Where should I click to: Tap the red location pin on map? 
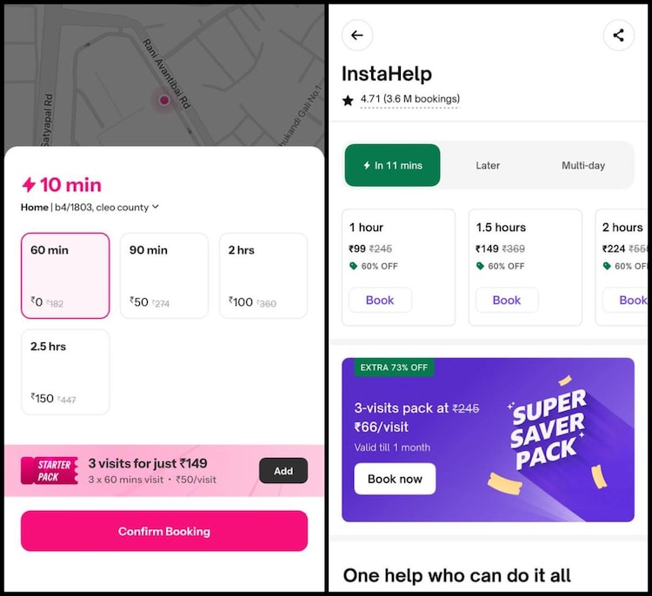164,101
